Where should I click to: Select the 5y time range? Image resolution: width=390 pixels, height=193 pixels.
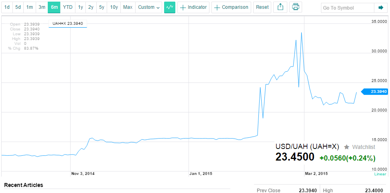point(102,7)
